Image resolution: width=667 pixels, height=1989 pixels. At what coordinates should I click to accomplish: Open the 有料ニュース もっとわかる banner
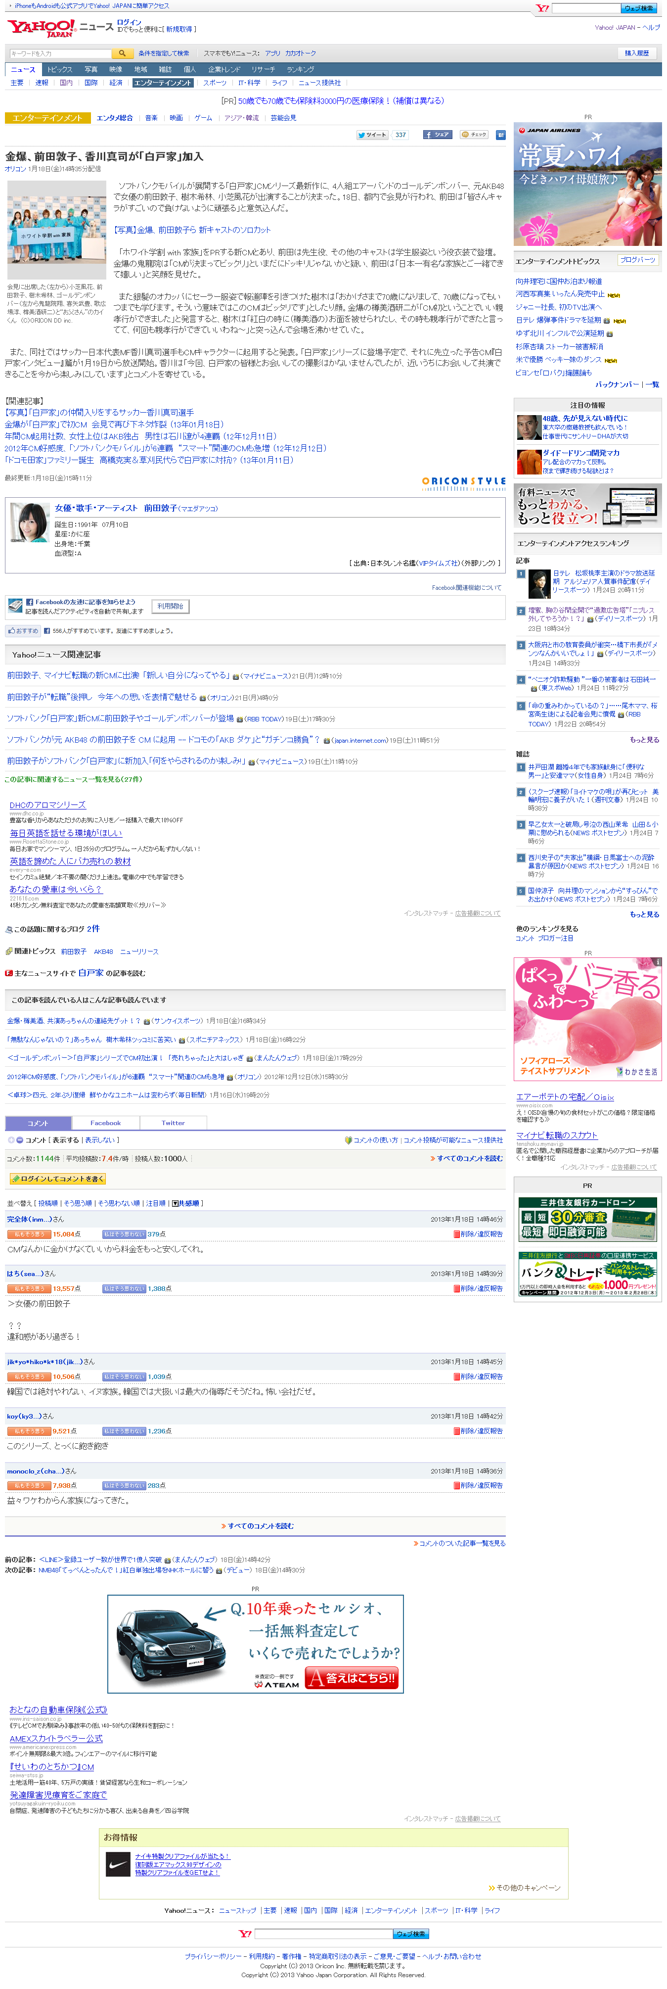[587, 506]
